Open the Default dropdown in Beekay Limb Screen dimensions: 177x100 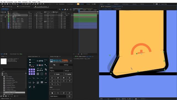[68, 71]
